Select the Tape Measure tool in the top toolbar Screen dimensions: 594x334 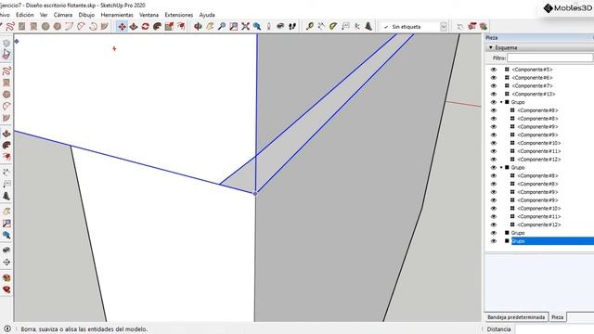pos(309,27)
